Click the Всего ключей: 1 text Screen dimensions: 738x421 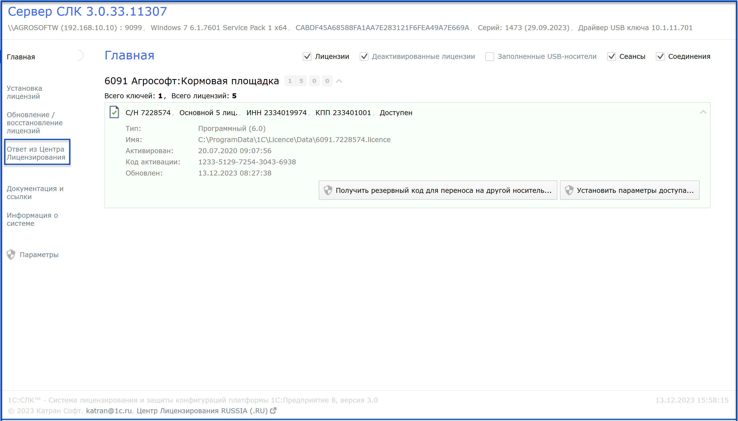133,96
